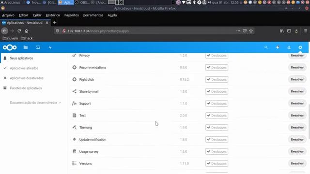The height and width of the screenshot is (174, 310).
Task: Reload the page in Firefox
Action: tap(19, 31)
